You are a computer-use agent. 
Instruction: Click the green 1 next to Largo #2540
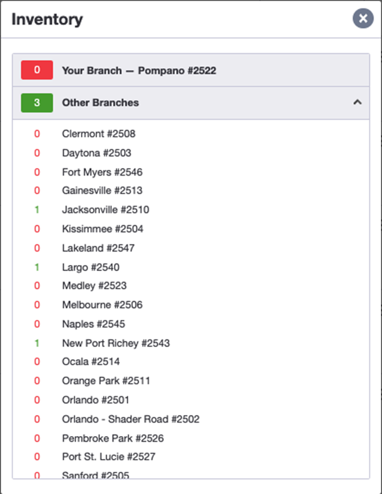tap(36, 267)
